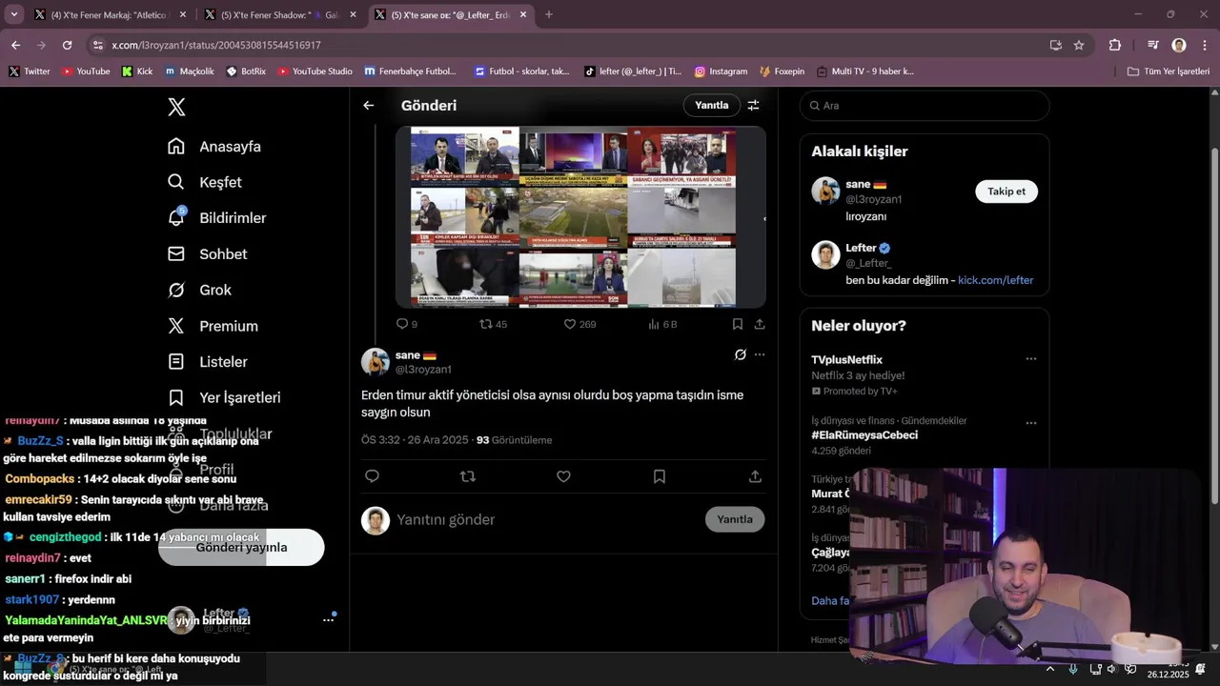Open Chrome extensions puzzle icon

(1115, 45)
